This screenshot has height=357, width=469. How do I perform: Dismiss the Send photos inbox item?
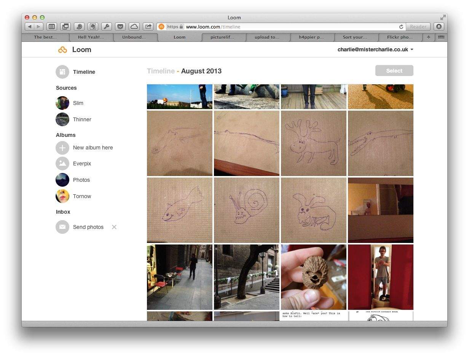point(114,227)
